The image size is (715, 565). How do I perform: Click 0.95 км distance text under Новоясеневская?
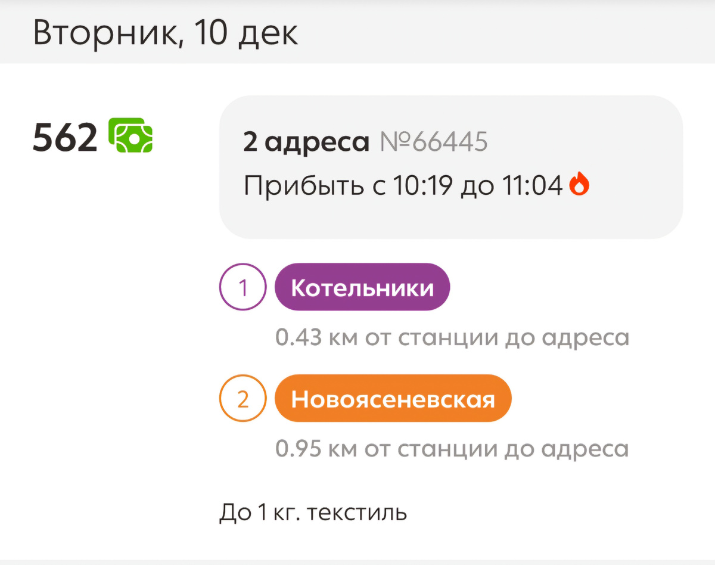(452, 449)
